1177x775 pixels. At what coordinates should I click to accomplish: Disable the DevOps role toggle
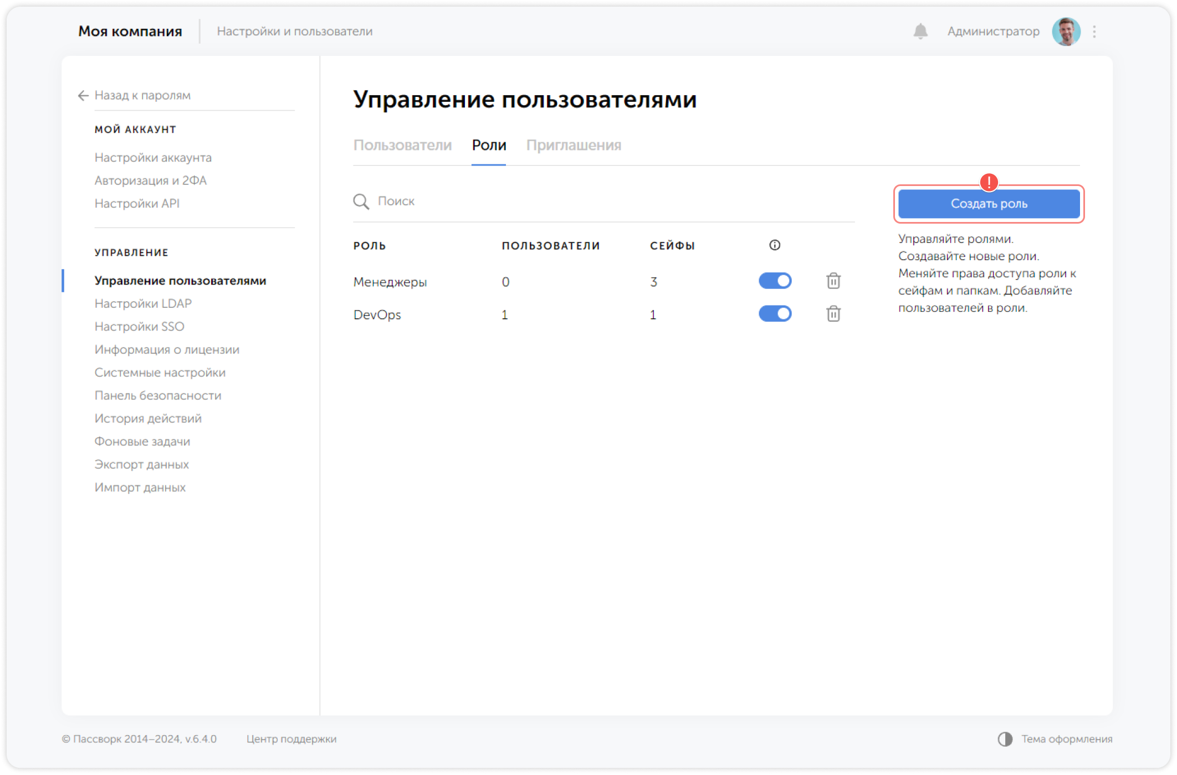point(775,313)
